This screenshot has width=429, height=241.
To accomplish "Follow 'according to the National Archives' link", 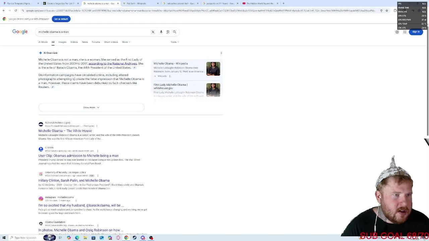I will coord(113,64).
